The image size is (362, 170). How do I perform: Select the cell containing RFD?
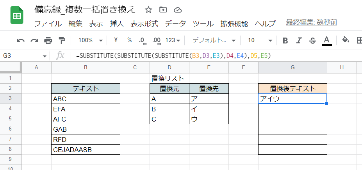pos(86,140)
